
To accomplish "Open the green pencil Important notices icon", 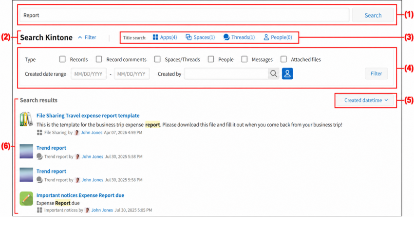I will pyautogui.click(x=26, y=198).
